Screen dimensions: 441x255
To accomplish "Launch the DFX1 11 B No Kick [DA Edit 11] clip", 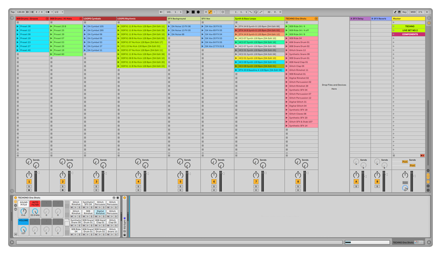I will [118, 26].
